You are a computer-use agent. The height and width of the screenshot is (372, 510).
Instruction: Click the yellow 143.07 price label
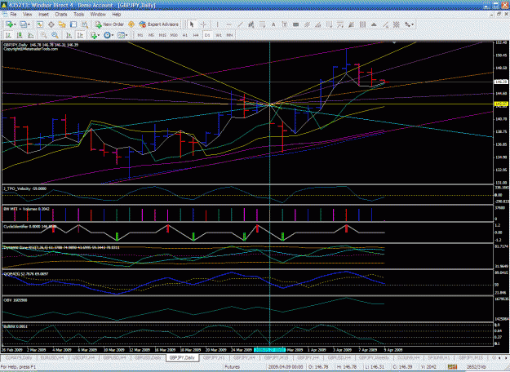[x=501, y=104]
